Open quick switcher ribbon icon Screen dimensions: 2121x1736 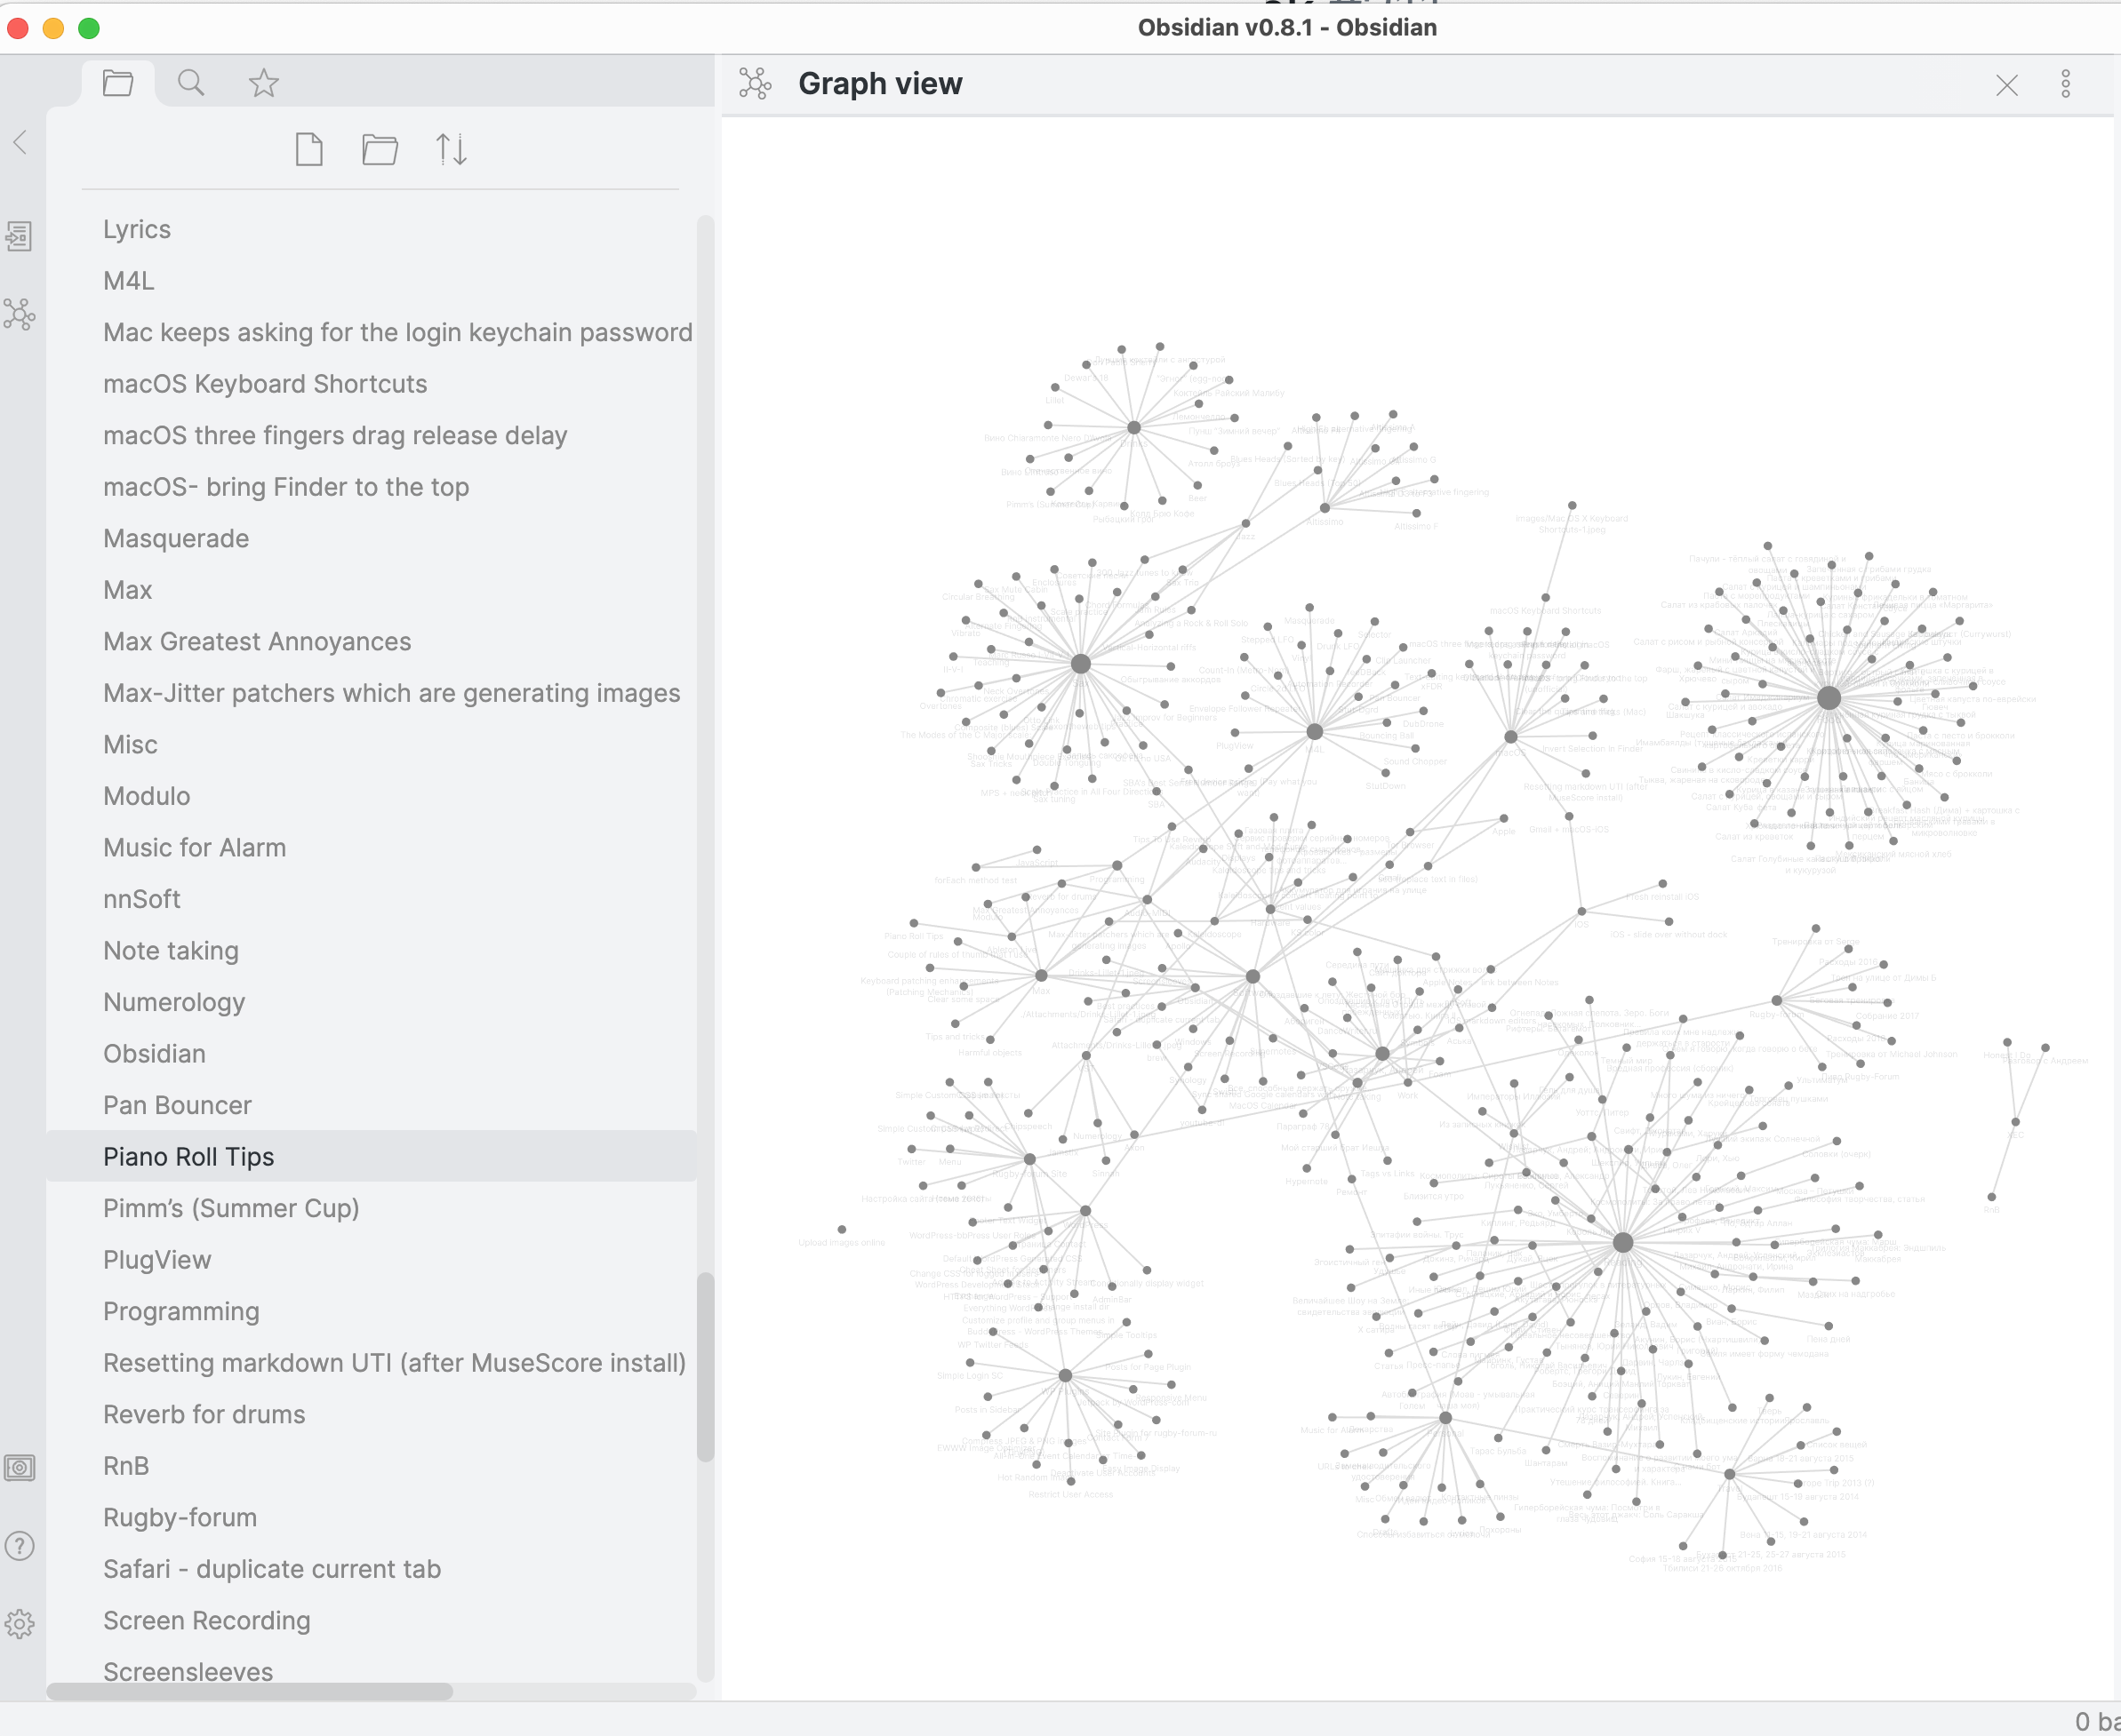(20, 236)
